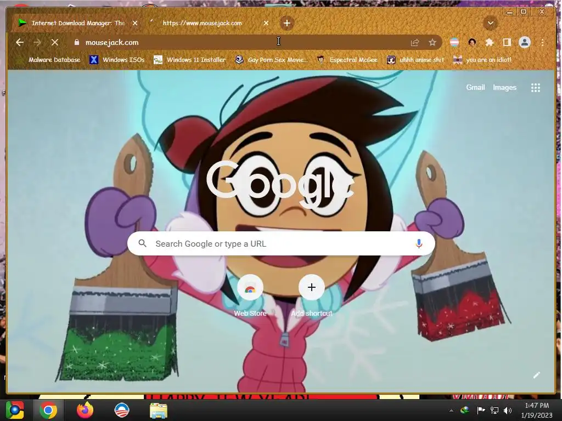This screenshot has width=562, height=421.
Task: Click the Search Google or type a URL box
Action: 281,243
